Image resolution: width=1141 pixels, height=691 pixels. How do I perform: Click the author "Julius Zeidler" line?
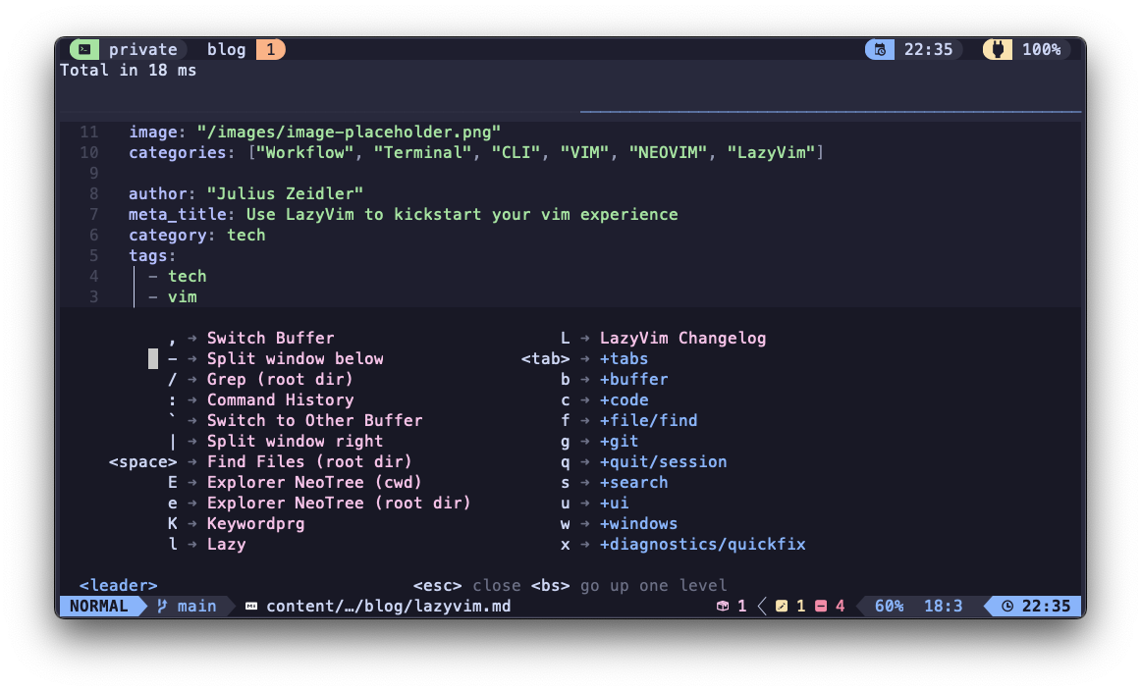(x=245, y=193)
